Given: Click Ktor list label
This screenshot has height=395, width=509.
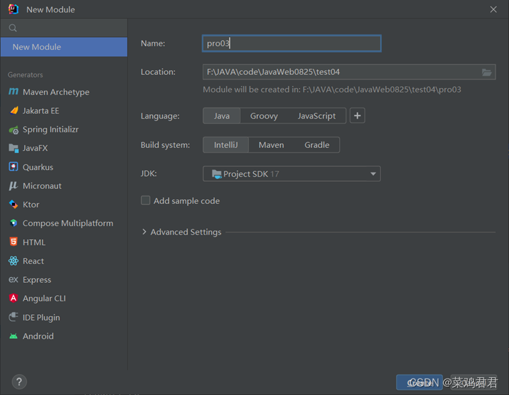Looking at the screenshot, I should pos(31,205).
